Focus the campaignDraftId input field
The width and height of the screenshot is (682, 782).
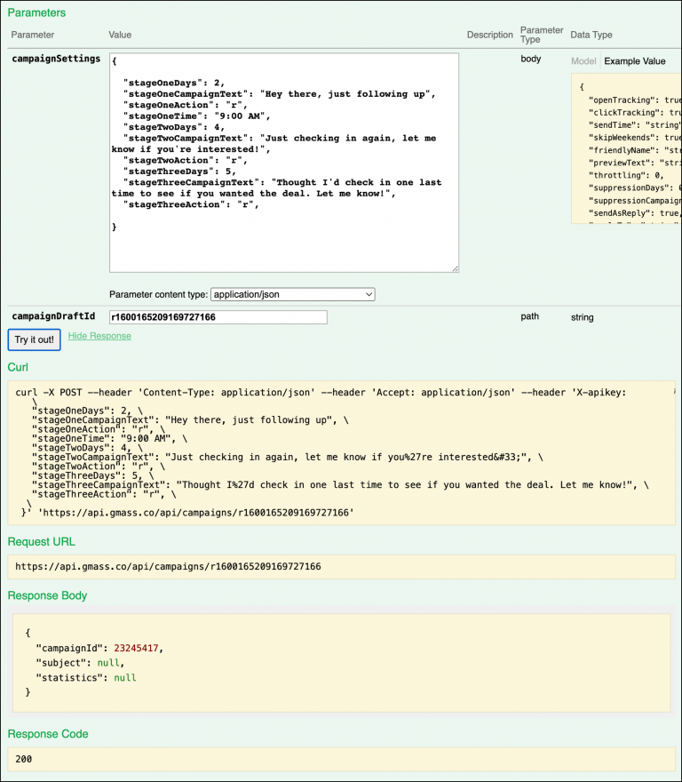pyautogui.click(x=218, y=317)
